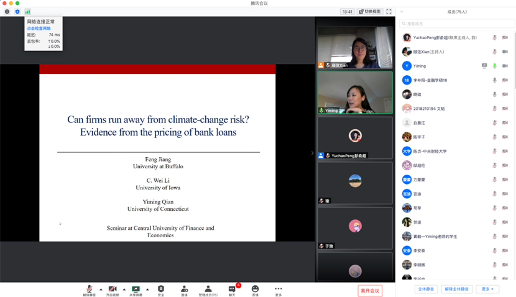Click the unmute microphone icon in toolbar
The height and width of the screenshot is (297, 516).
(90, 289)
